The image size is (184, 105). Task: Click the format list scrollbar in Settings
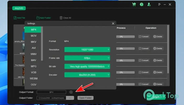point(42,44)
